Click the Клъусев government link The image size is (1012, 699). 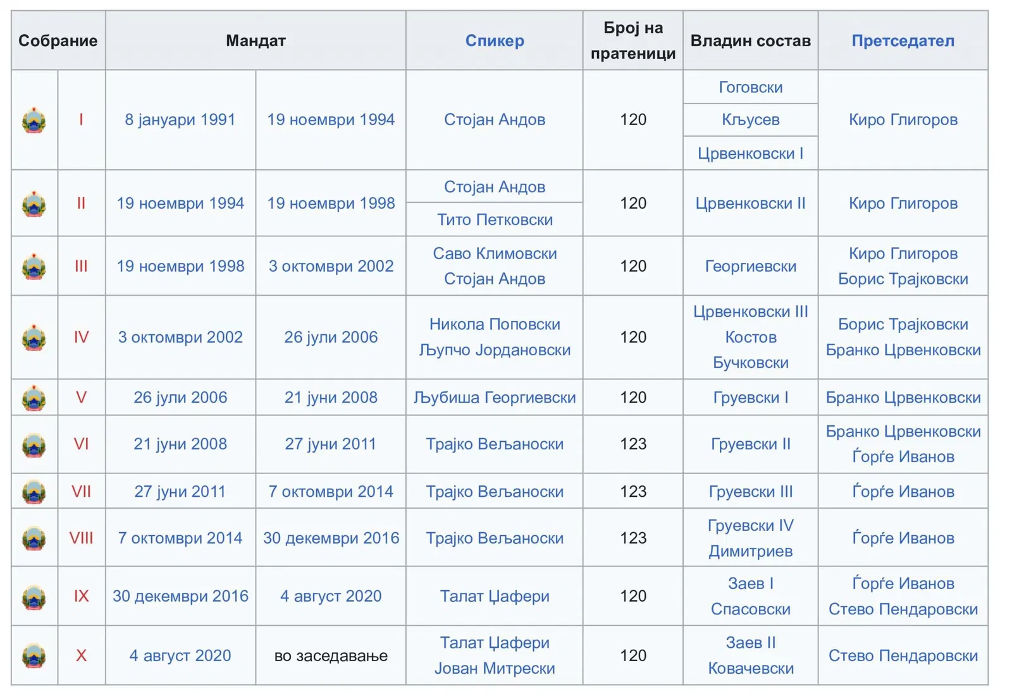pyautogui.click(x=750, y=120)
